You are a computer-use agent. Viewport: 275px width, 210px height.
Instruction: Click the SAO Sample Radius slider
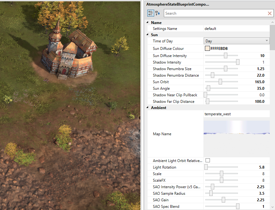tap(221, 193)
